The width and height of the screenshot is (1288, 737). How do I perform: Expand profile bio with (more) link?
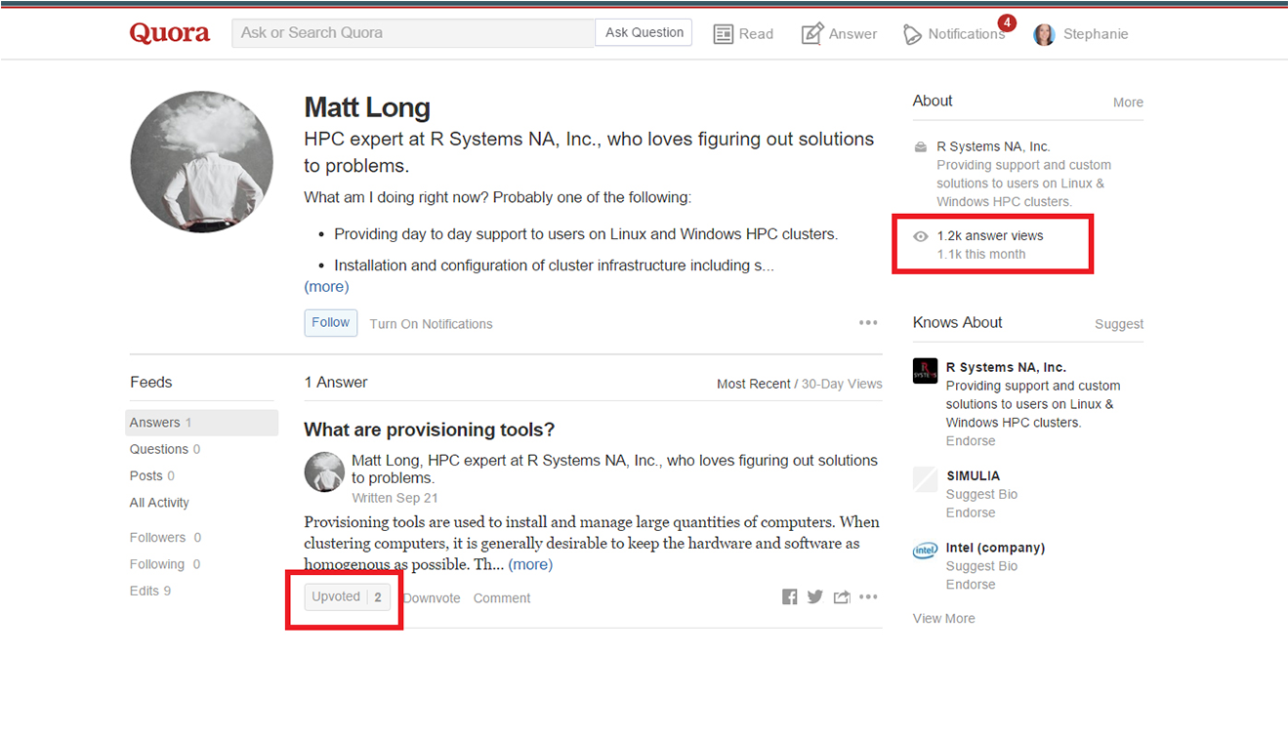(x=326, y=287)
